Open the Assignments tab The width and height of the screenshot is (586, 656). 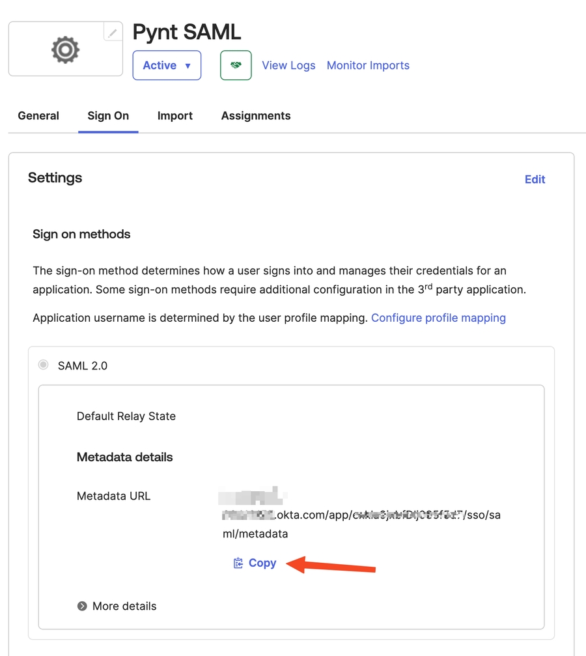256,116
